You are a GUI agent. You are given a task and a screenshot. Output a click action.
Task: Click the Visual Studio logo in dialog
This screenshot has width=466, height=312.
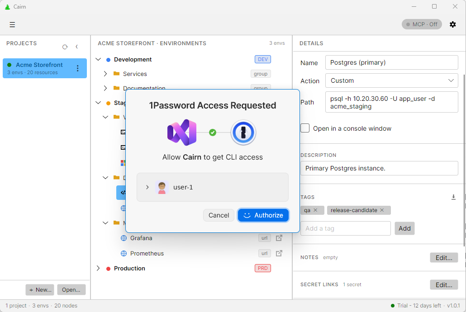(x=182, y=132)
